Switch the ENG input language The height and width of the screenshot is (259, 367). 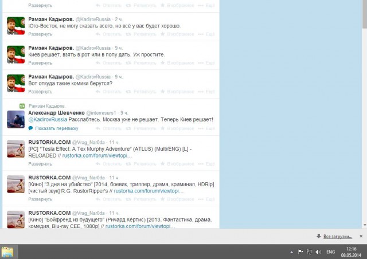(x=330, y=252)
